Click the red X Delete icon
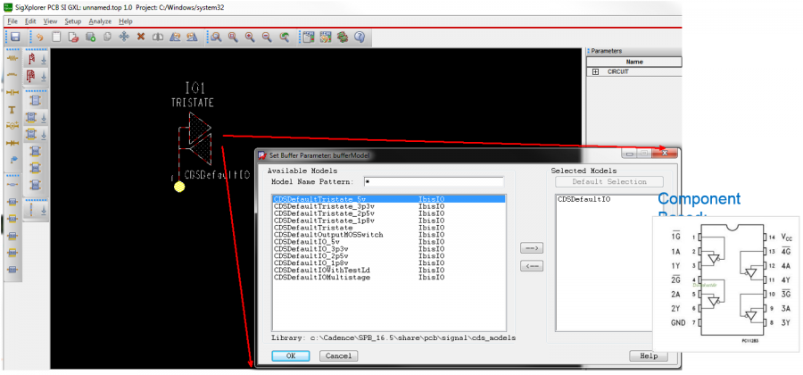The image size is (803, 375). (x=141, y=37)
